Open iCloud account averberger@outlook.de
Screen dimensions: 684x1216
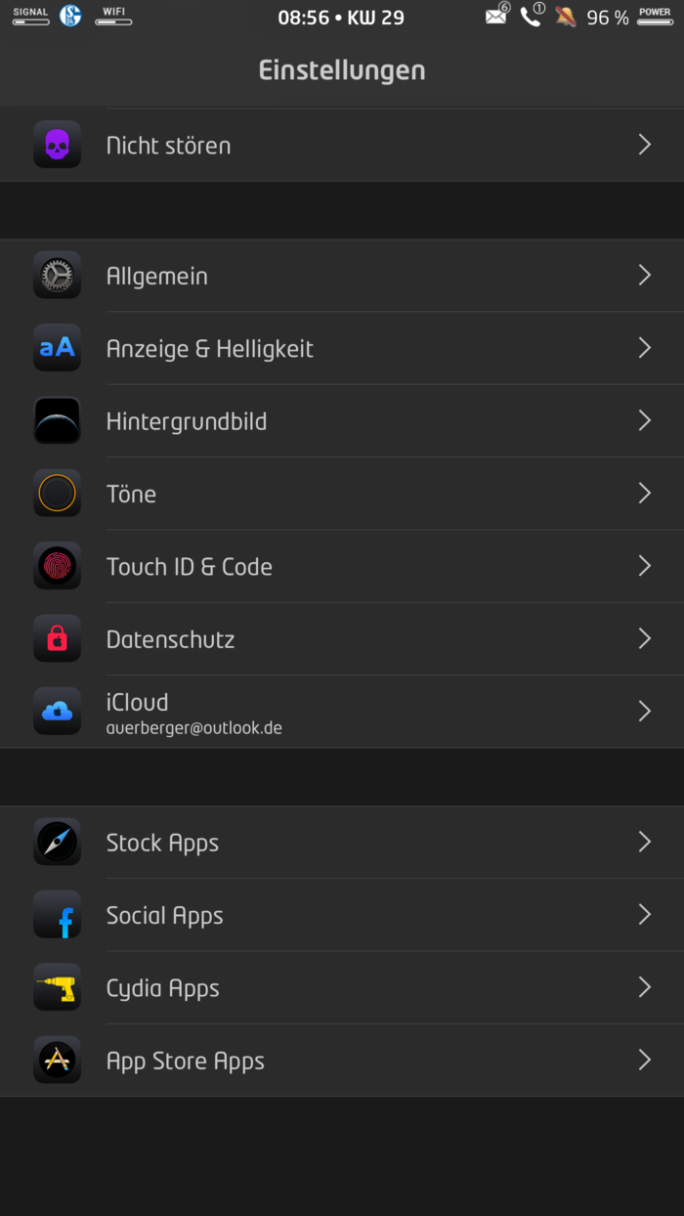(193, 713)
